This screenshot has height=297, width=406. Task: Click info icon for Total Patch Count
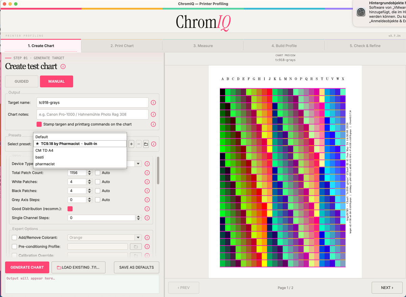[x=147, y=173]
